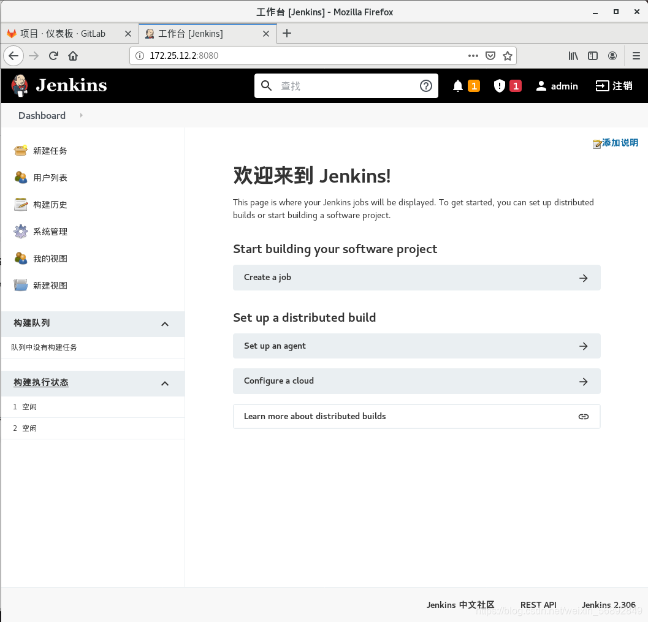The height and width of the screenshot is (622, 648).
Task: Collapse the 构建队列 panel
Action: pos(165,324)
